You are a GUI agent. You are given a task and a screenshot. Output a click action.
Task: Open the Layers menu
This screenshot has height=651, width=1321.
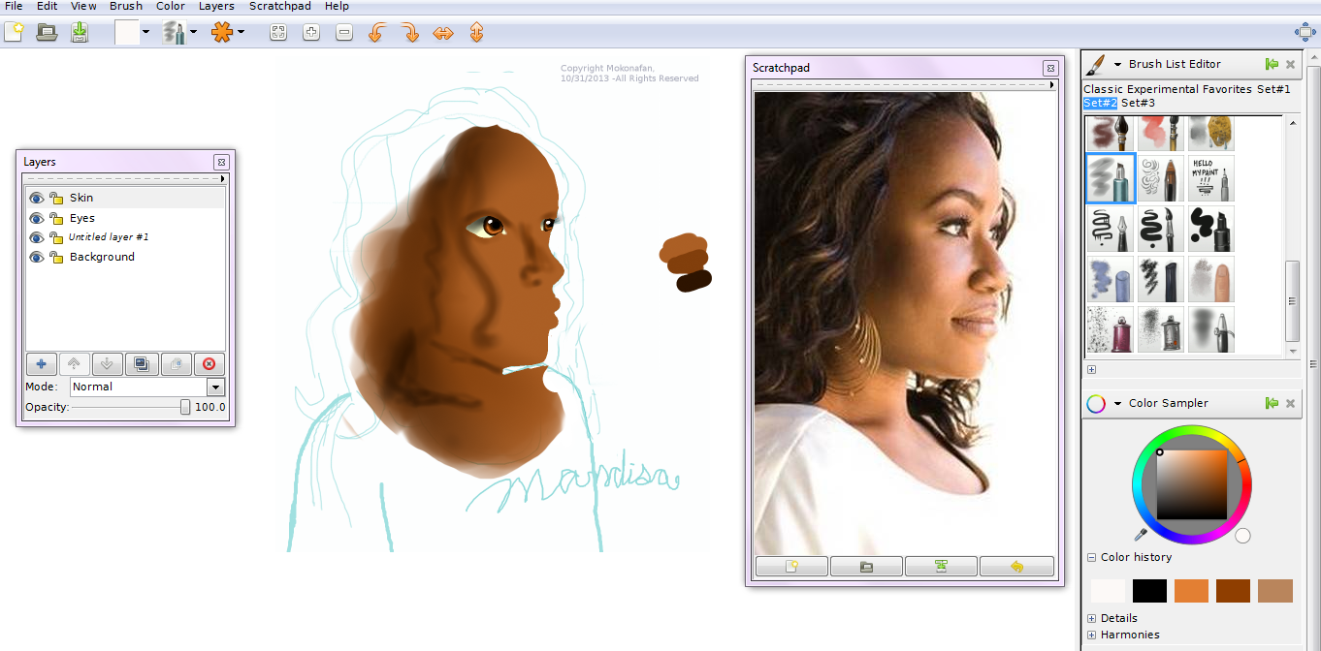coord(216,6)
